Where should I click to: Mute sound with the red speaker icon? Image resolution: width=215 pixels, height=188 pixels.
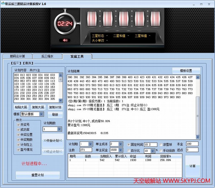65,40
